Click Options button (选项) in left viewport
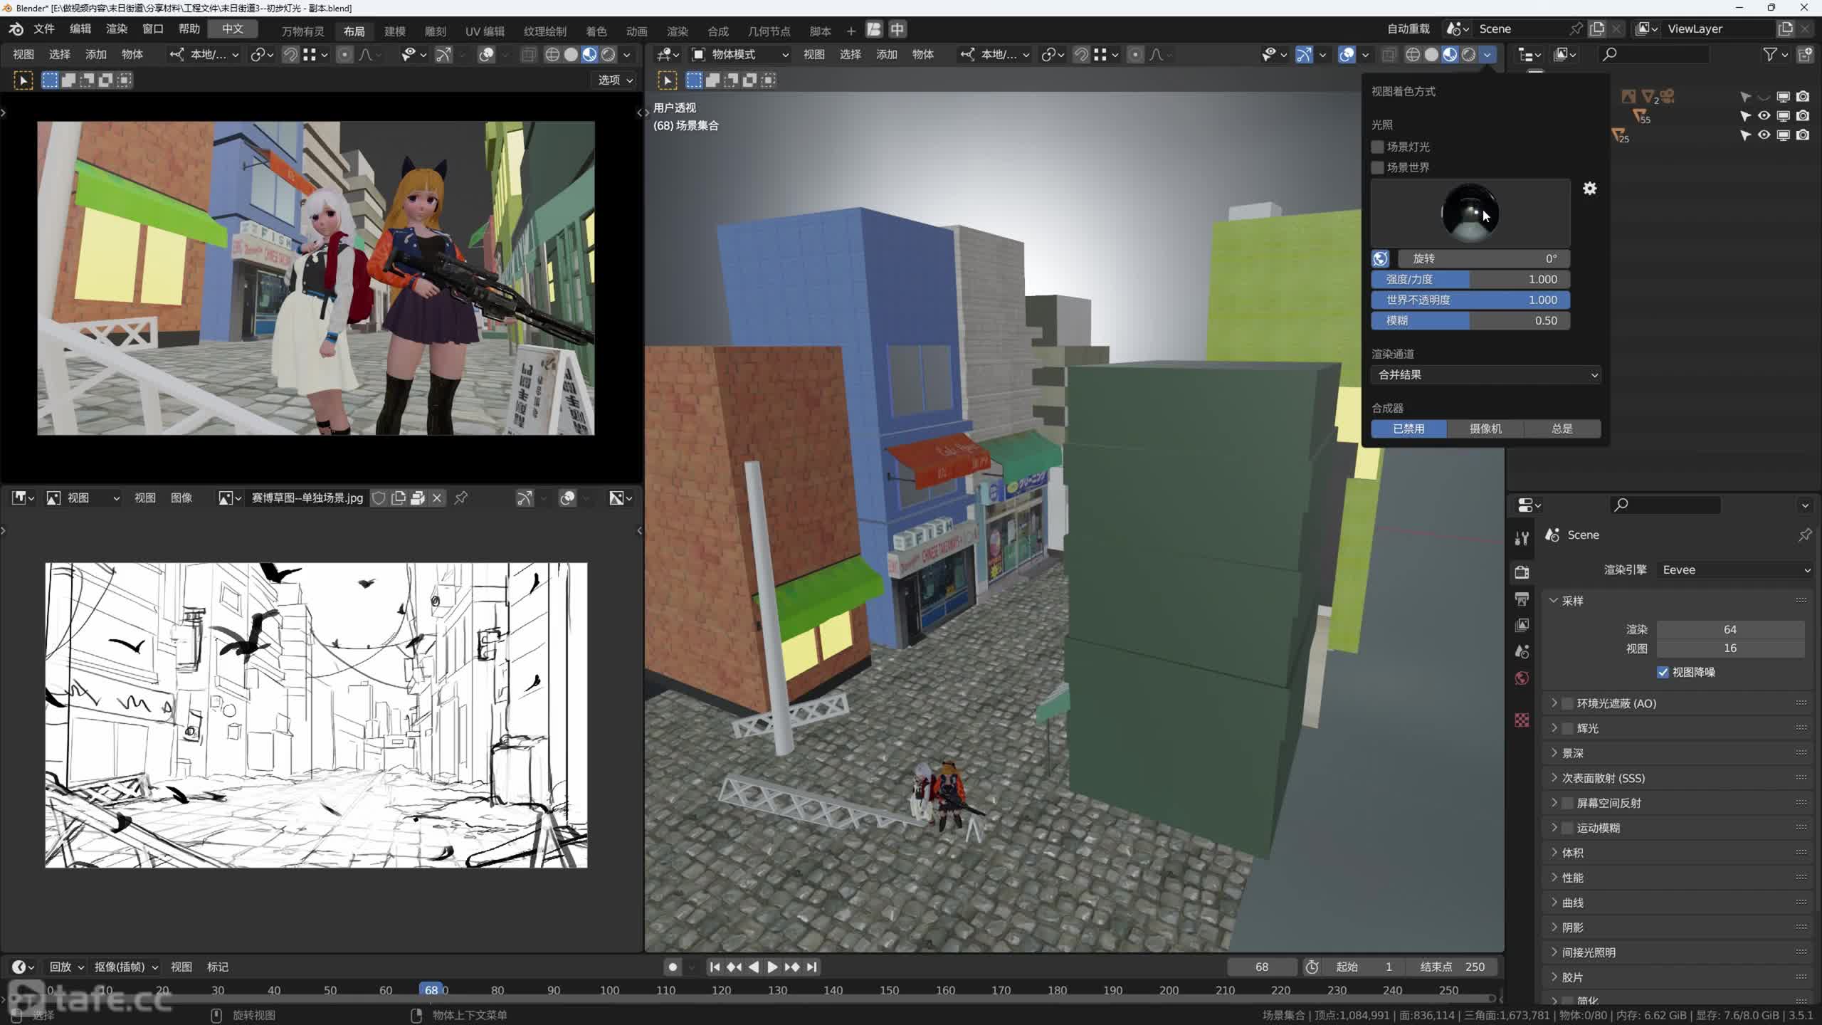Screen dimensions: 1822x1025 (615, 80)
